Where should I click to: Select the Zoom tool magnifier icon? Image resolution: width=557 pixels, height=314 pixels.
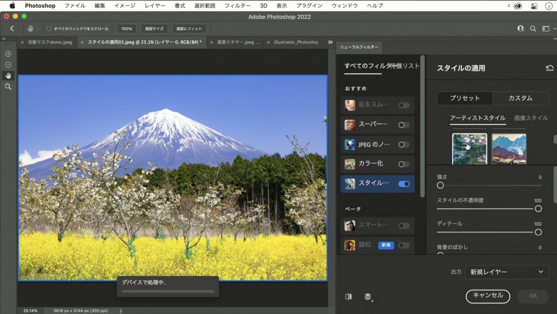click(8, 87)
